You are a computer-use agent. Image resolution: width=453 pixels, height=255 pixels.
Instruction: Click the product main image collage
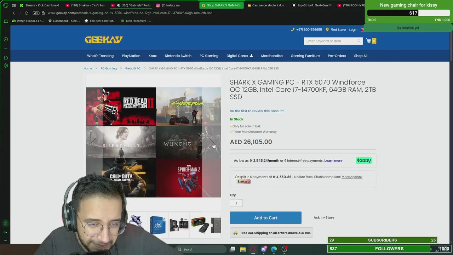[x=154, y=142]
